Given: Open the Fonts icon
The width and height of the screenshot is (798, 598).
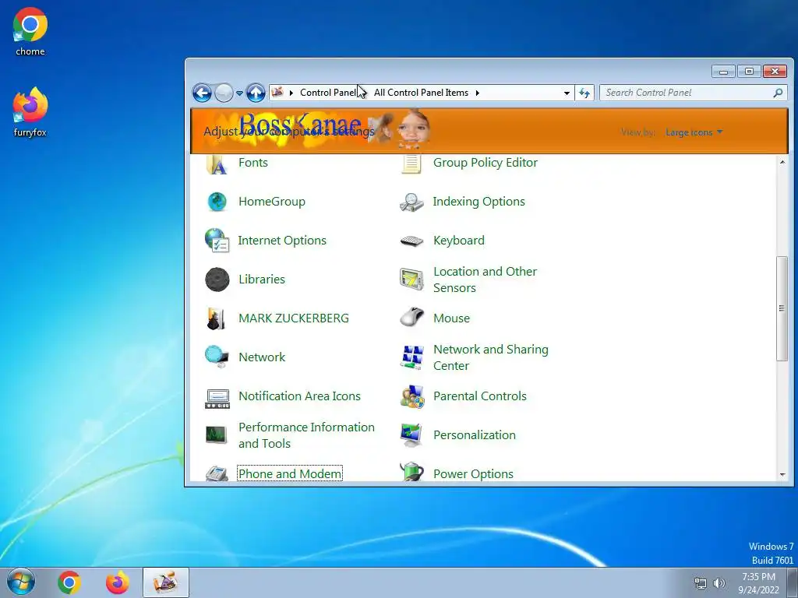Looking at the screenshot, I should tap(217, 165).
